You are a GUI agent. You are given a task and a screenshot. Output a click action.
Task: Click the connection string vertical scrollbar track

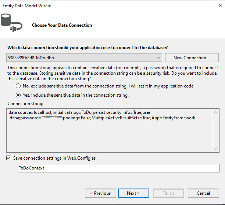[x=216, y=130]
